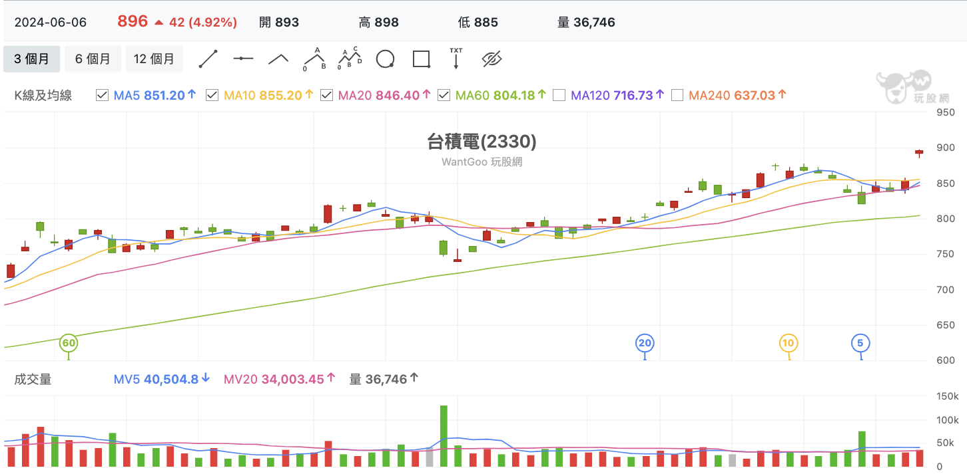Viewport: 967px width, 476px height.
Task: Select the circle drawing tool
Action: [x=385, y=59]
